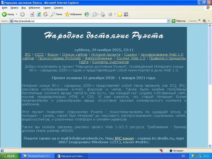Click the Back (Назад) navigation button
The width and height of the screenshot is (212, 159).
click(x=8, y=14)
